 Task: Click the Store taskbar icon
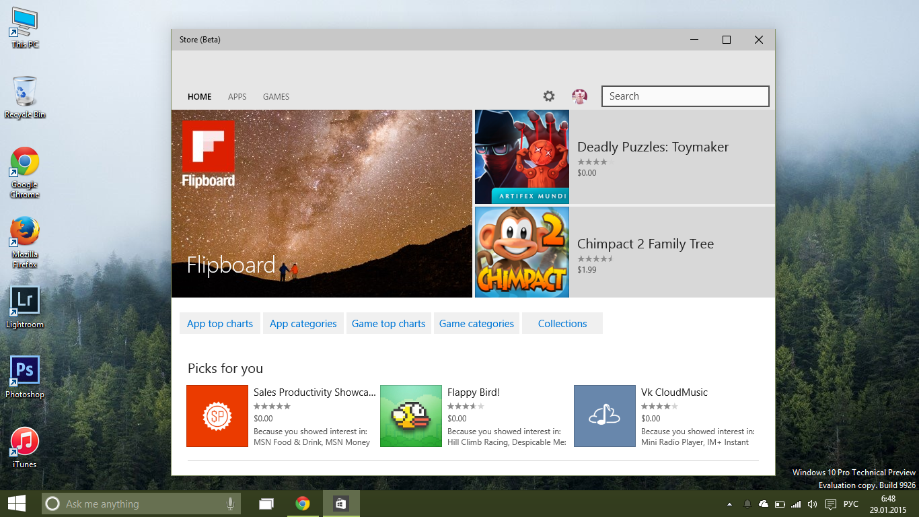point(341,504)
